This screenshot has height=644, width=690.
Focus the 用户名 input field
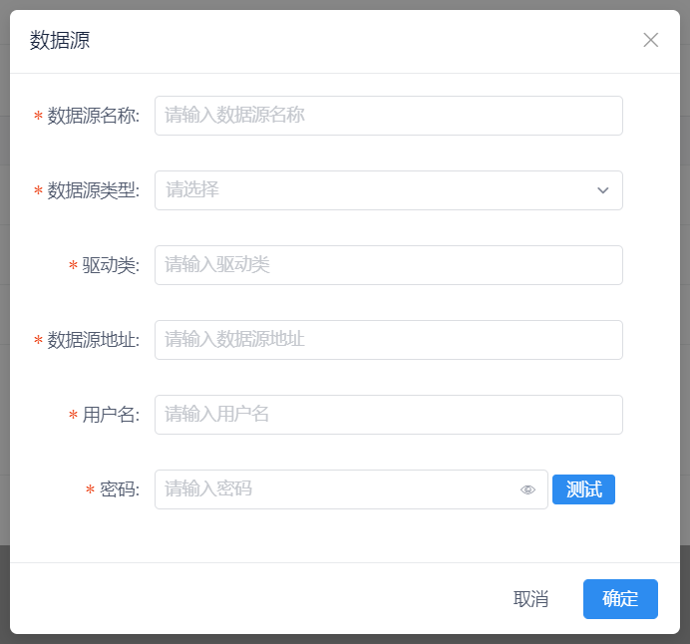389,415
